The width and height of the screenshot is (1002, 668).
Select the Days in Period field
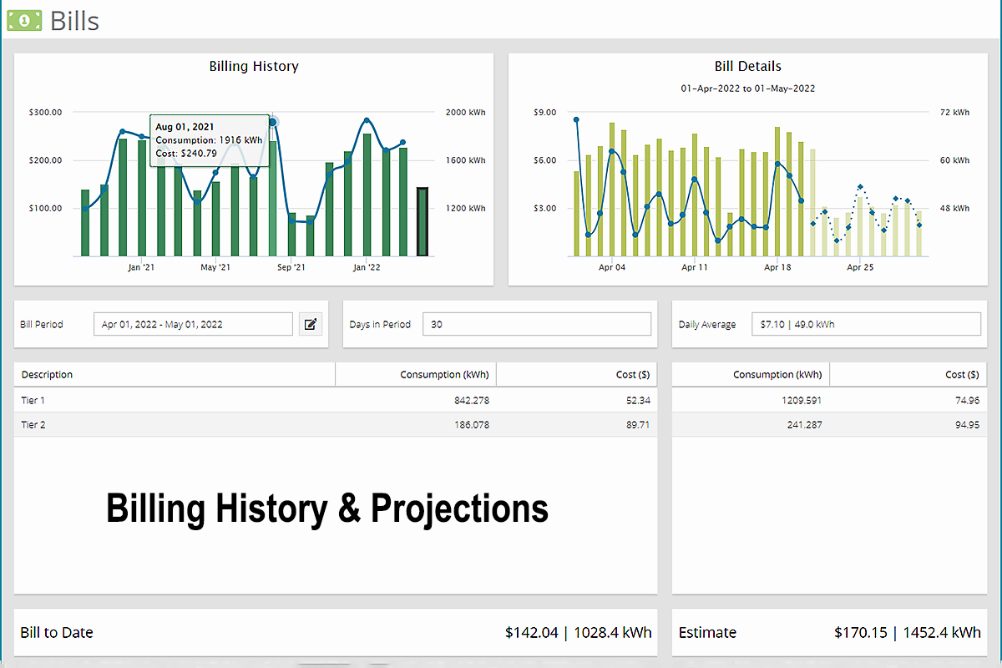point(536,324)
